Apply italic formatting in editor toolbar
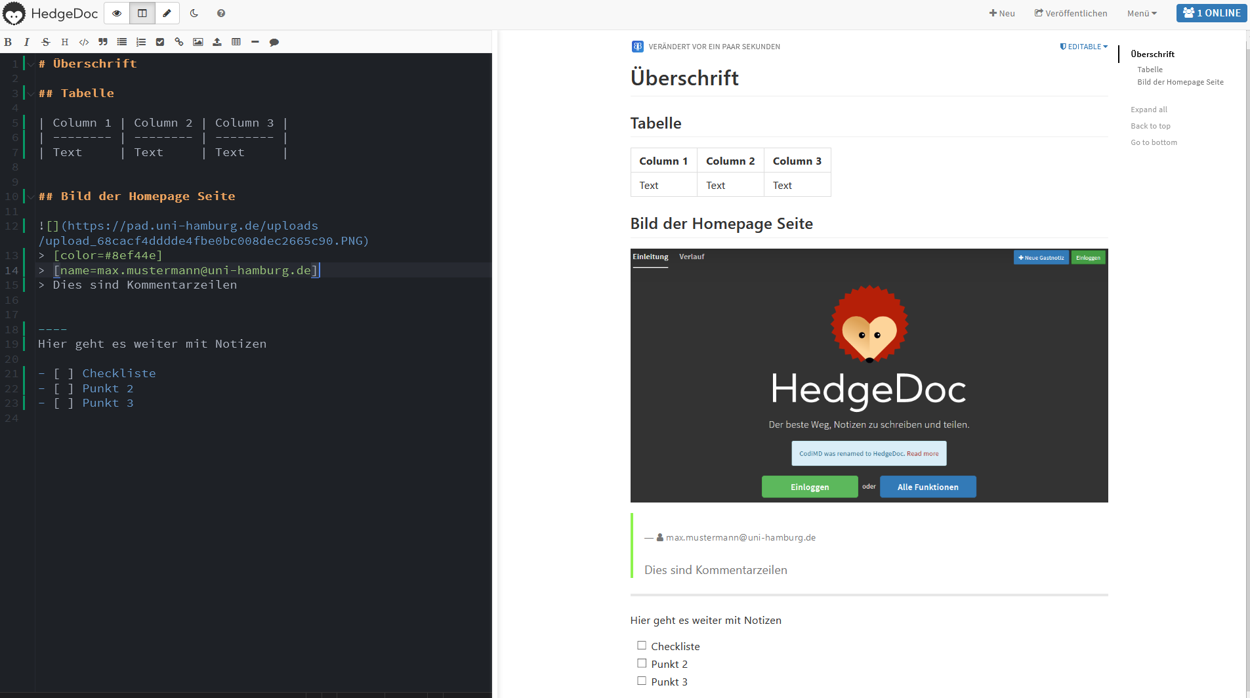1250x698 pixels. coord(26,42)
